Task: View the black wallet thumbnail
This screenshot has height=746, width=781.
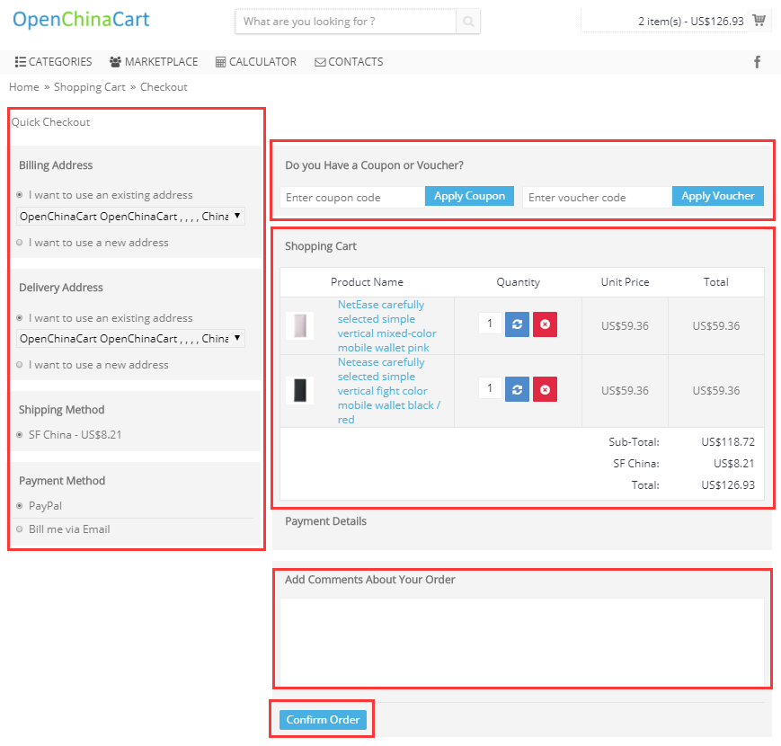Action: point(300,390)
